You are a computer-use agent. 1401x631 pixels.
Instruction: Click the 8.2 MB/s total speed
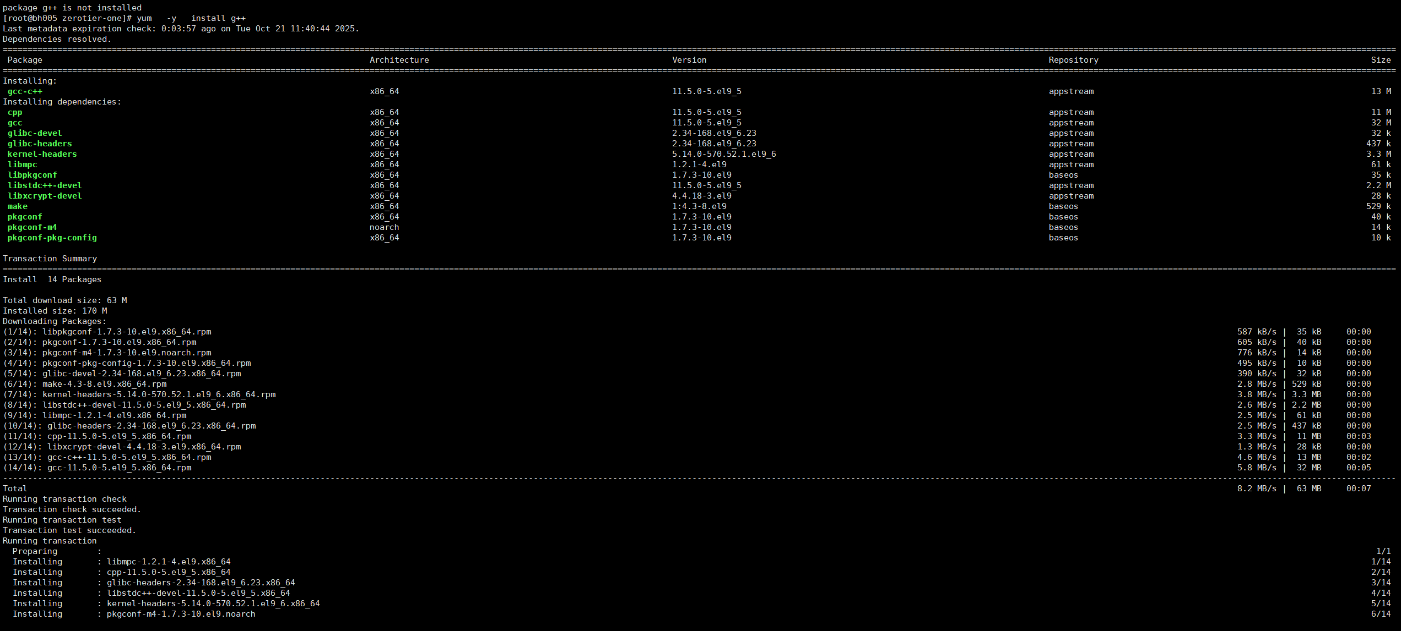click(1256, 489)
